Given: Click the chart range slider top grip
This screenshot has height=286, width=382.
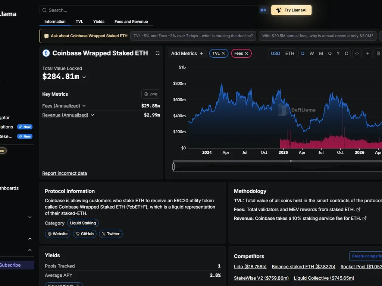Looking at the screenshot, I should [291, 161].
